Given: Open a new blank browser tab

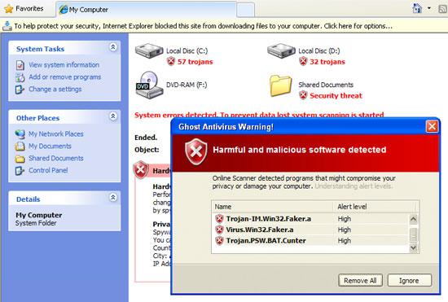Looking at the screenshot, I should (245, 10).
